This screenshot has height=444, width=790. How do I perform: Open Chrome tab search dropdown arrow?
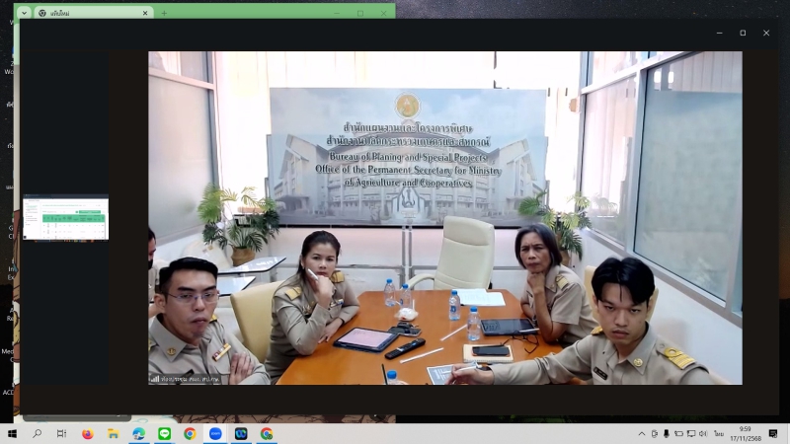pyautogui.click(x=25, y=13)
